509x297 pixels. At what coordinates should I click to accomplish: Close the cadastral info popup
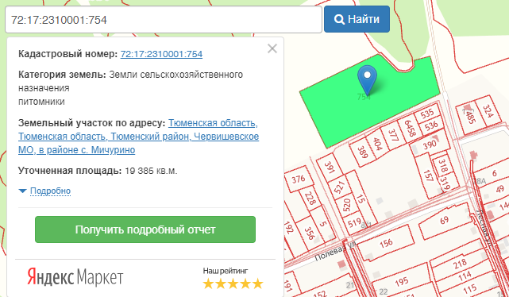tap(272, 48)
